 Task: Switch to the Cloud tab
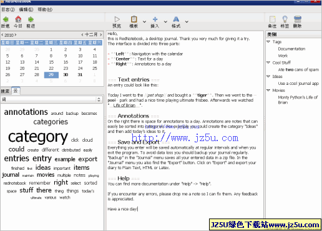pyautogui.click(x=16, y=91)
